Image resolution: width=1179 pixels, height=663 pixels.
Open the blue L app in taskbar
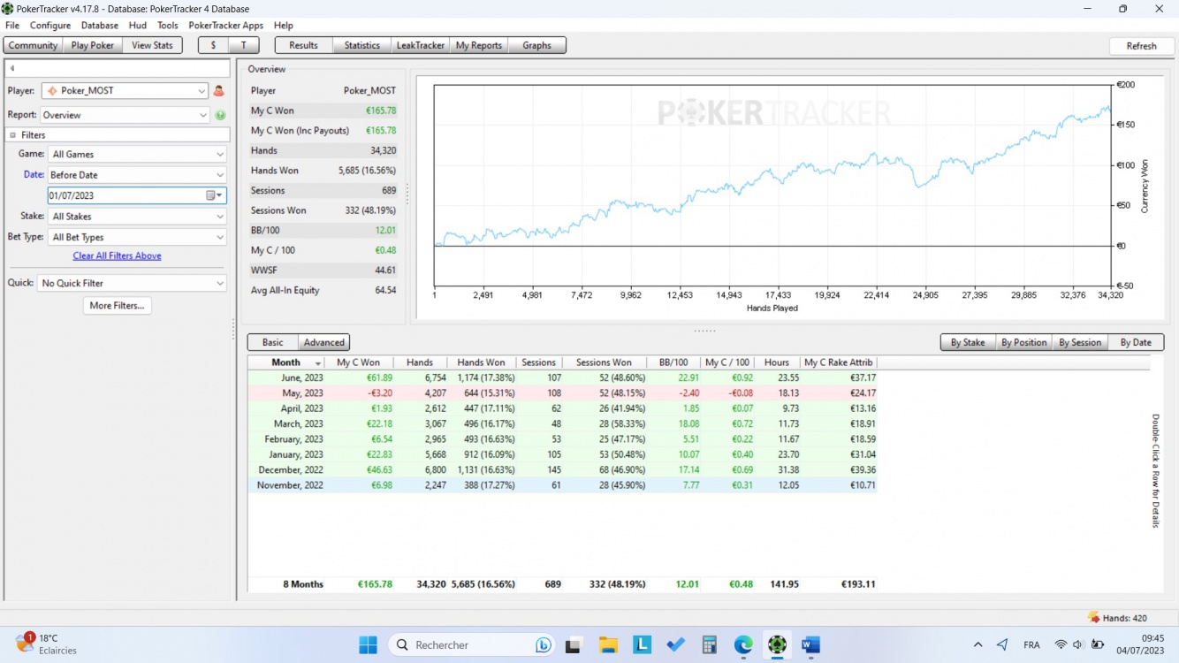[642, 644]
